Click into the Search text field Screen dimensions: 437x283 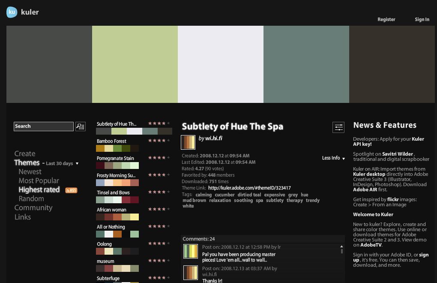click(x=43, y=126)
